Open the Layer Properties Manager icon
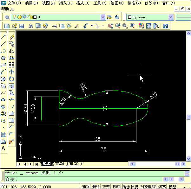This screenshot has width=191, height=189. [7, 17]
